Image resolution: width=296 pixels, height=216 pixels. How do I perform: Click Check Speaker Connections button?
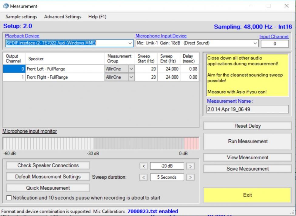pyautogui.click(x=48, y=165)
